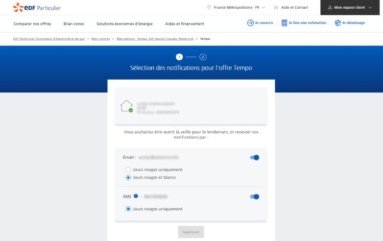The width and height of the screenshot is (383, 241).
Task: Go to EDF Particulier fournisseur breadcrumb
Action: click(49, 39)
